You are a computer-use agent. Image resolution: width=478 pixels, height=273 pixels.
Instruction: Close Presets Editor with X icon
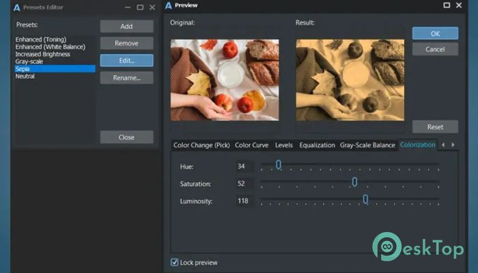pyautogui.click(x=152, y=8)
